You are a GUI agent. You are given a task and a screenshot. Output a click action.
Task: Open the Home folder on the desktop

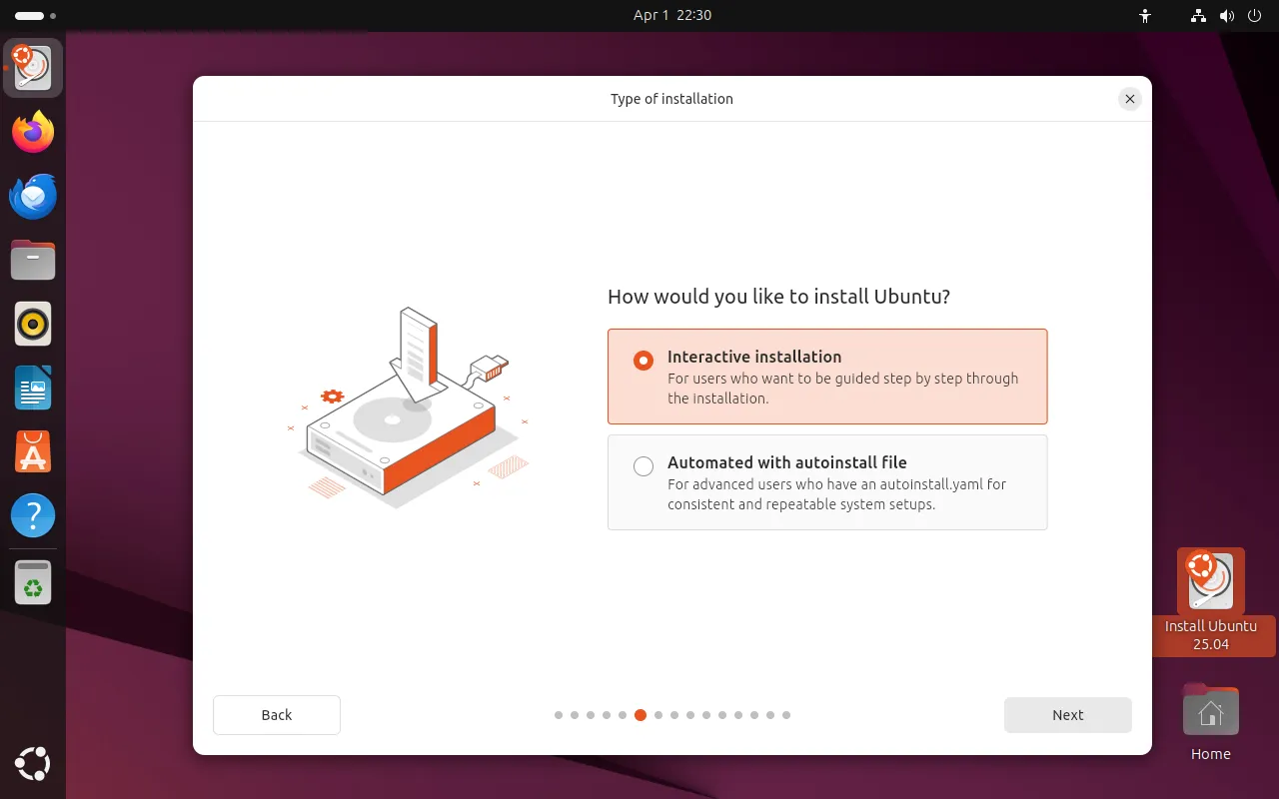coord(1210,712)
